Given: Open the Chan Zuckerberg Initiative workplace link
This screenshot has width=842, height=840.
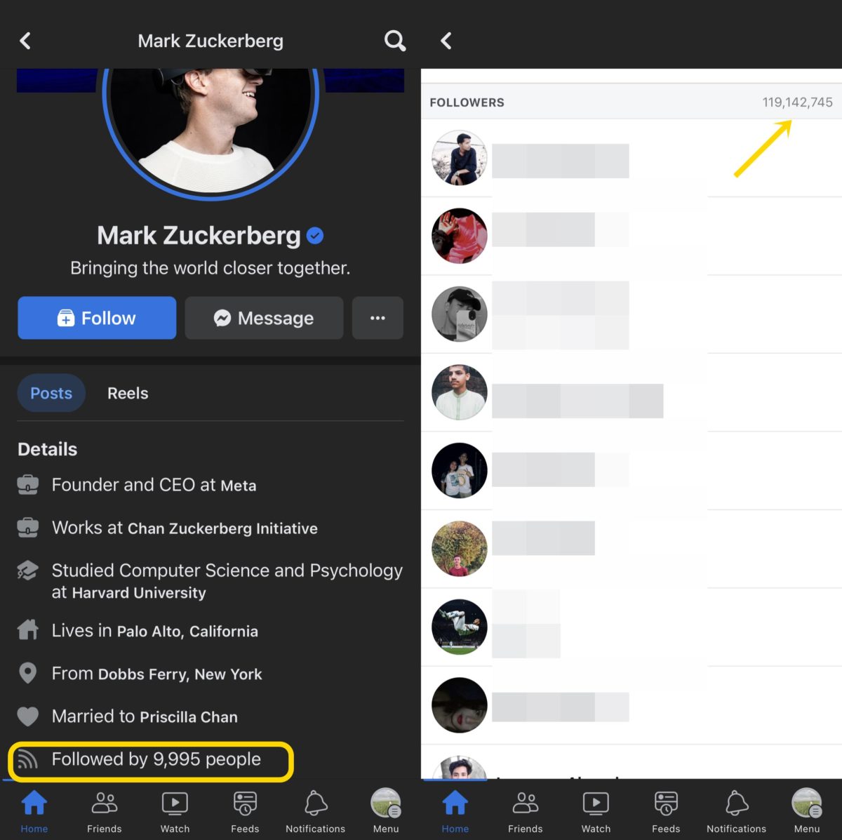Looking at the screenshot, I should 222,528.
